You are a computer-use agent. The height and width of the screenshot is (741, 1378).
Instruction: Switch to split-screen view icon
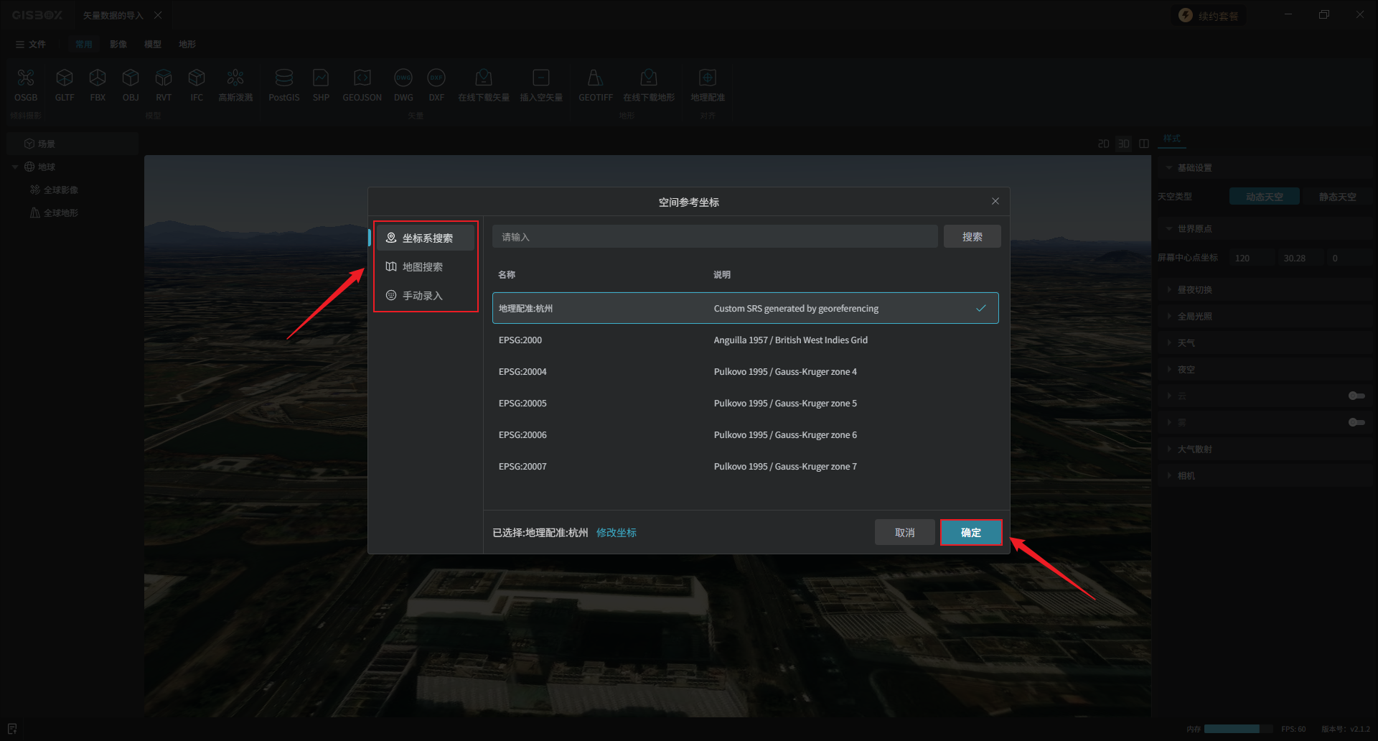1144,144
